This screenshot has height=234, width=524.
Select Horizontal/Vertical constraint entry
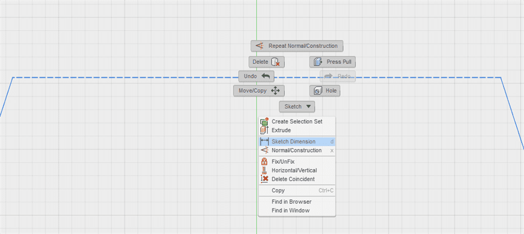[297, 170]
